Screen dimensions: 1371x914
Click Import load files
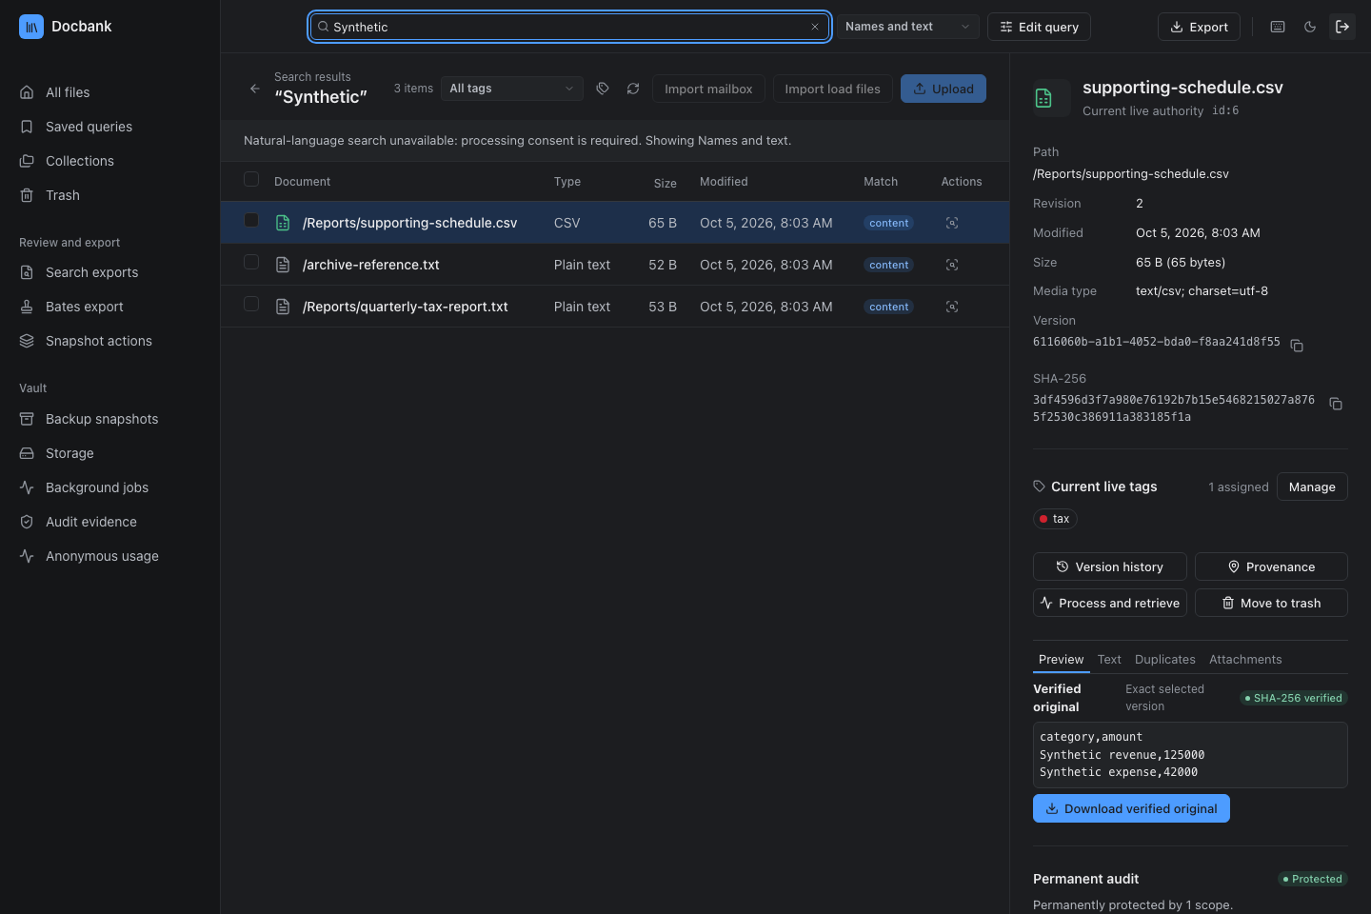pyautogui.click(x=833, y=89)
